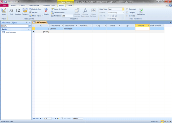Set the Default Value property
172x123 pixels.
point(58,13)
